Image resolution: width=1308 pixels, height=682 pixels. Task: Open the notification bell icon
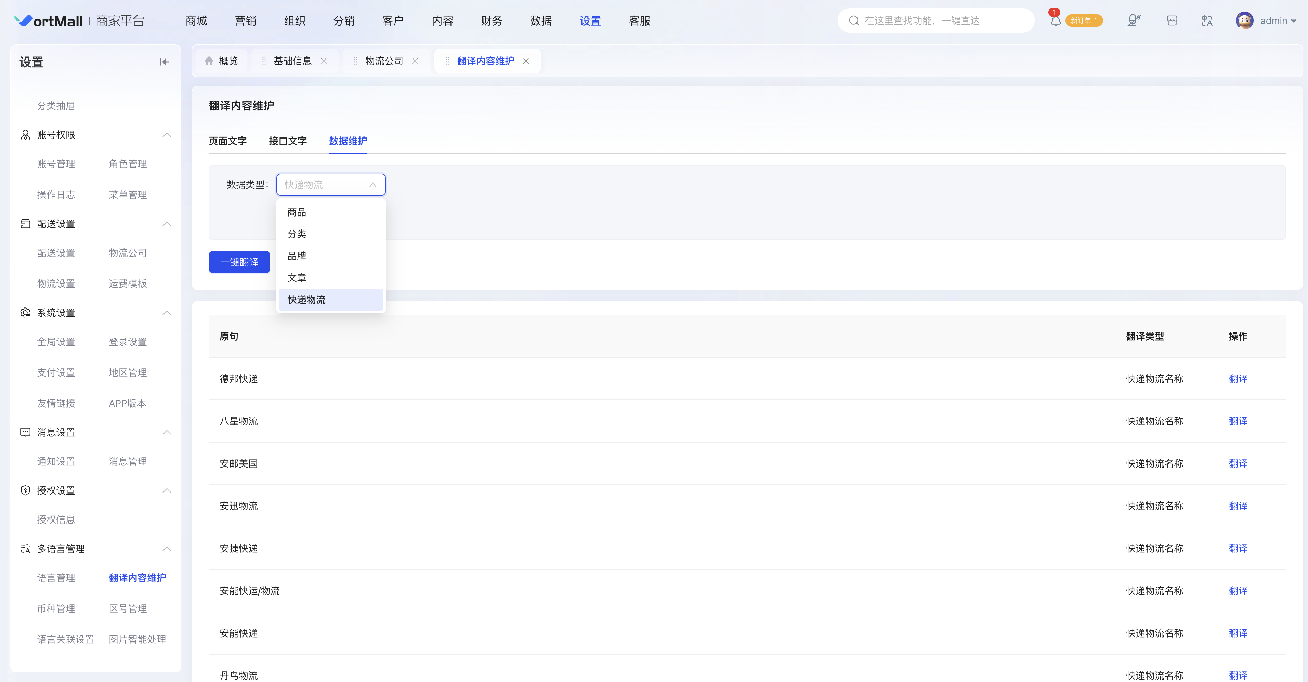click(x=1055, y=21)
